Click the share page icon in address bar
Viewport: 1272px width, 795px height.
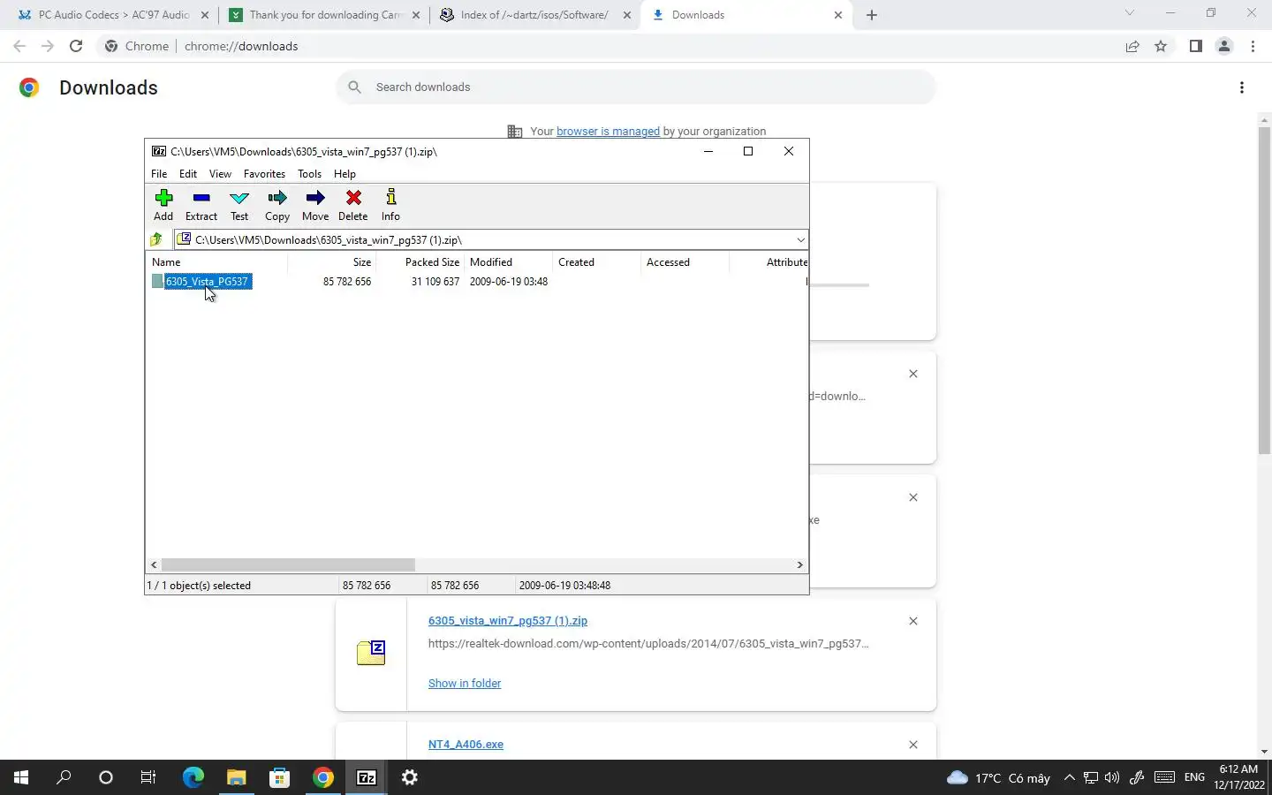coord(1132,46)
